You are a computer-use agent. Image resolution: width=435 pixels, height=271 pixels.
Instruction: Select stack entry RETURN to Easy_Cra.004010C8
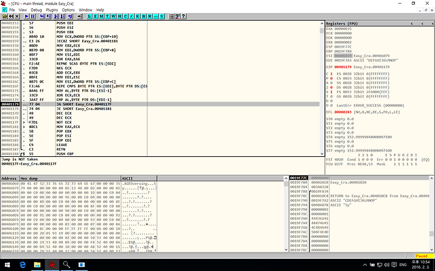click(380, 196)
